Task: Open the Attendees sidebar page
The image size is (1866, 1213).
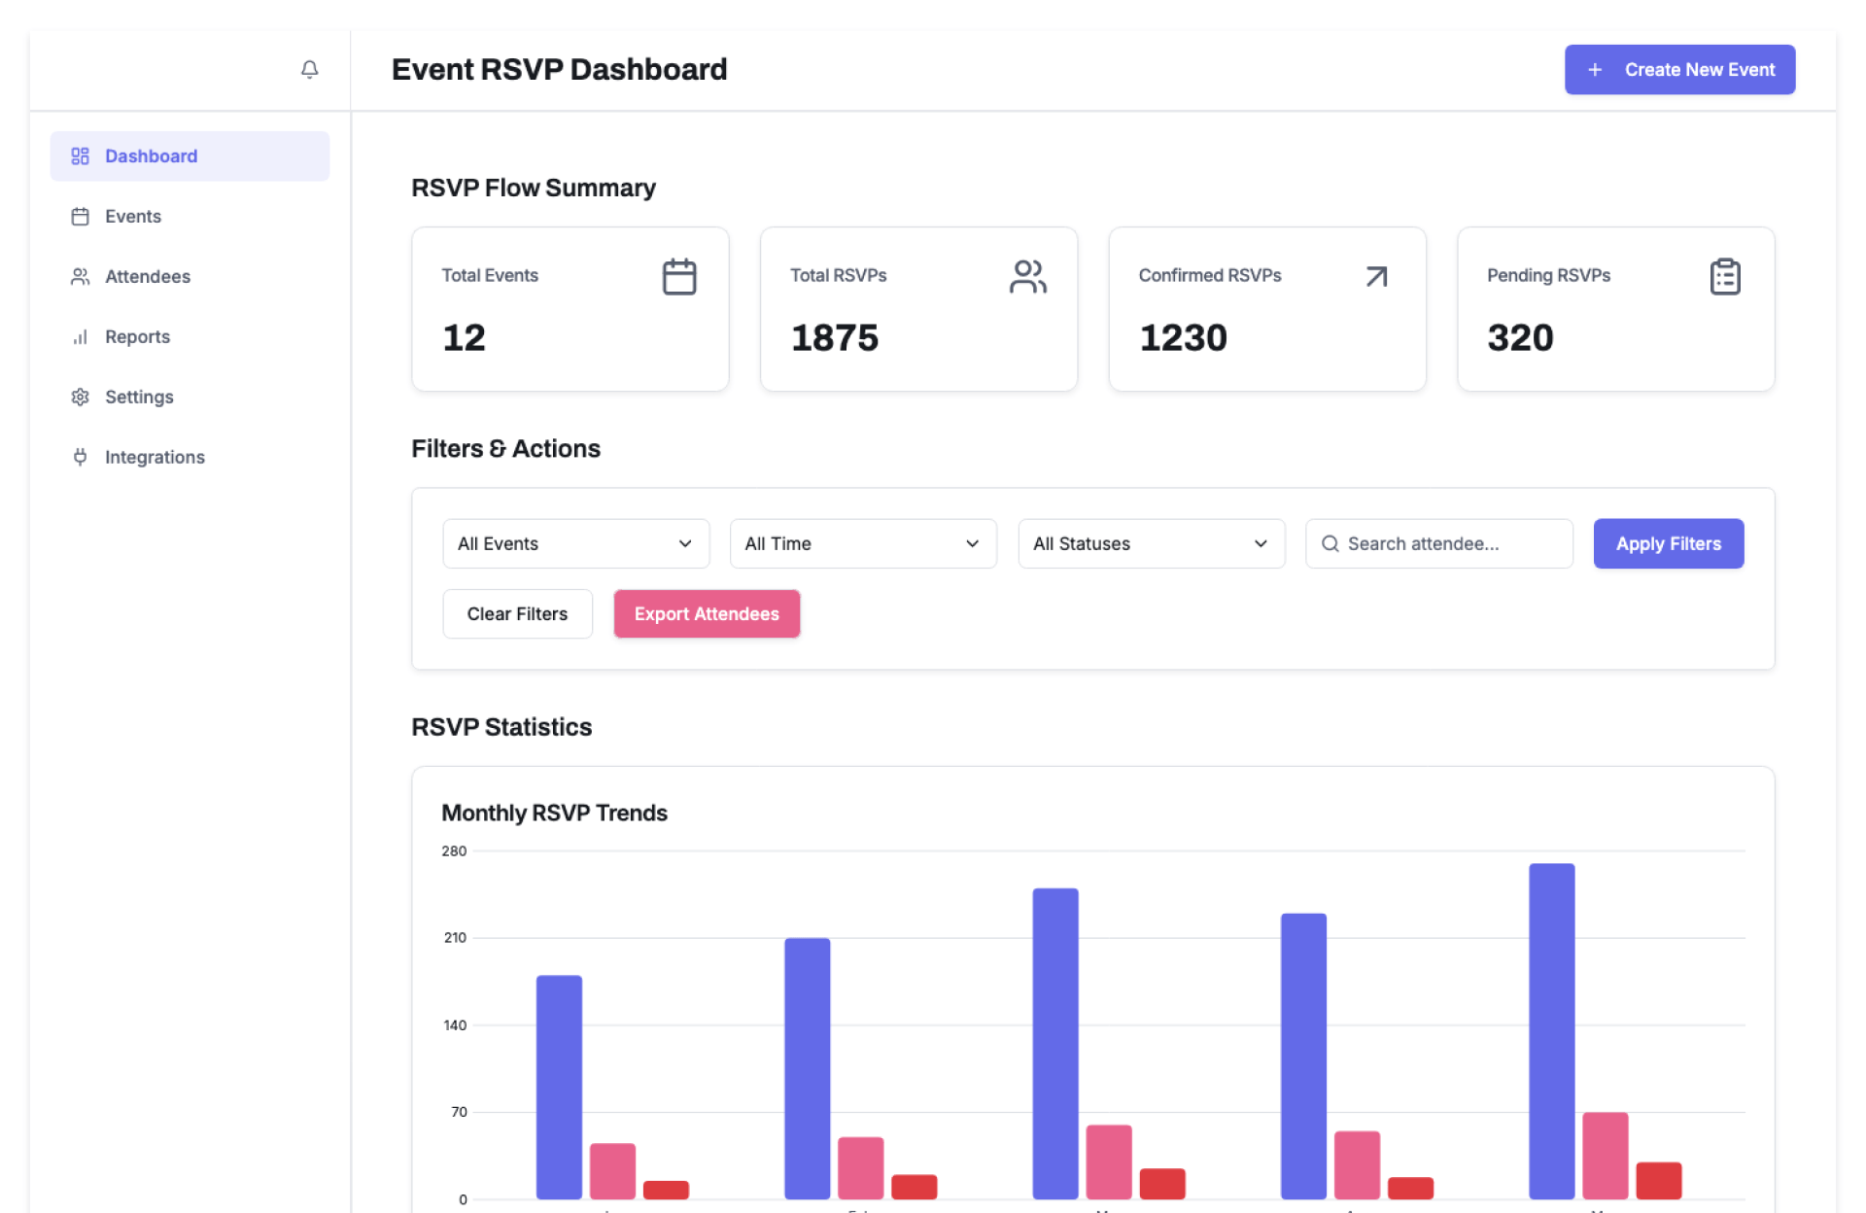Action: click(148, 277)
